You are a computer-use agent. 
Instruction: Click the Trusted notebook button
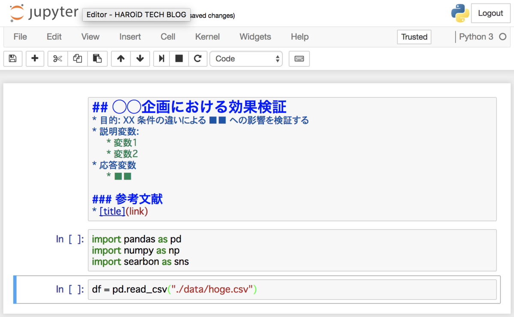pyautogui.click(x=414, y=37)
